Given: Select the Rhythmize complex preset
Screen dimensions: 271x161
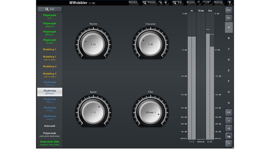Looking at the screenshot, I should click(50, 117).
